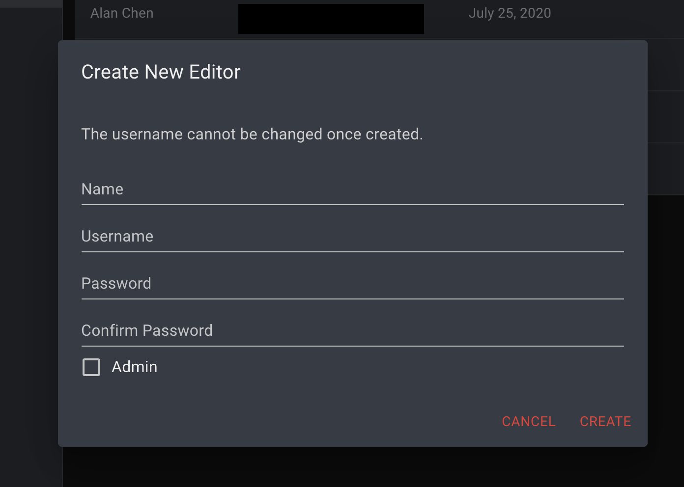
Task: Focus the Name input field
Action: [x=352, y=190]
